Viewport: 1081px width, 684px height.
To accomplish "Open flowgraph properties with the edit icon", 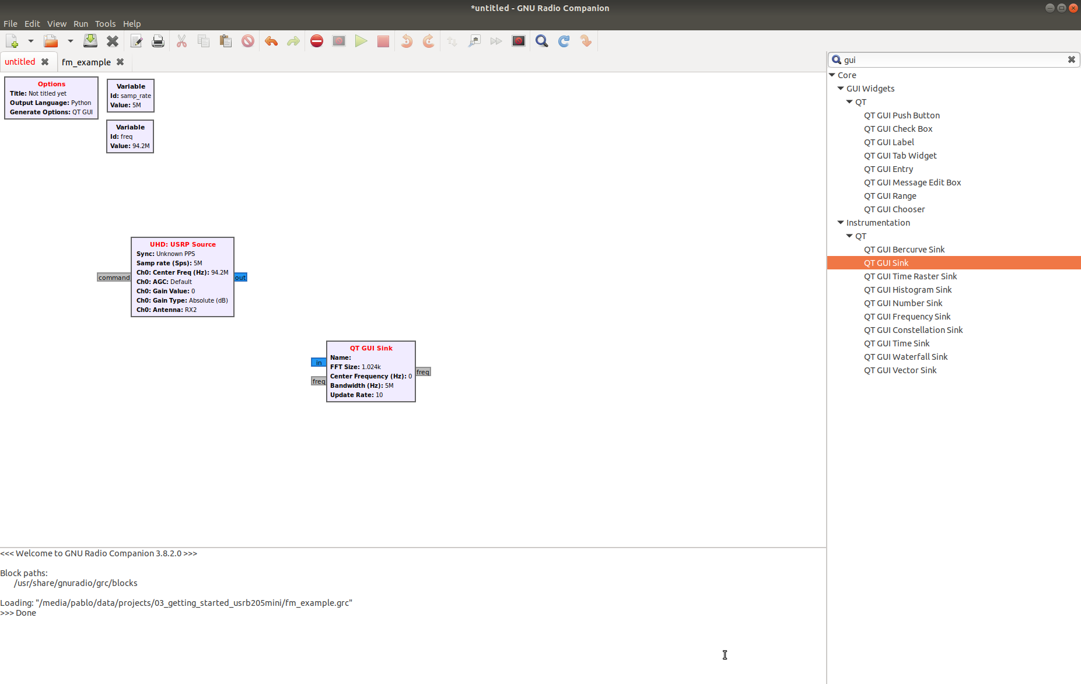I will click(x=137, y=41).
